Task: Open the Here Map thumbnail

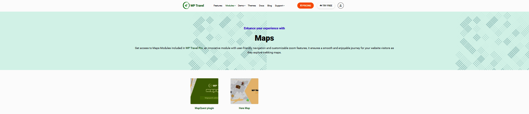Action: coord(244,91)
